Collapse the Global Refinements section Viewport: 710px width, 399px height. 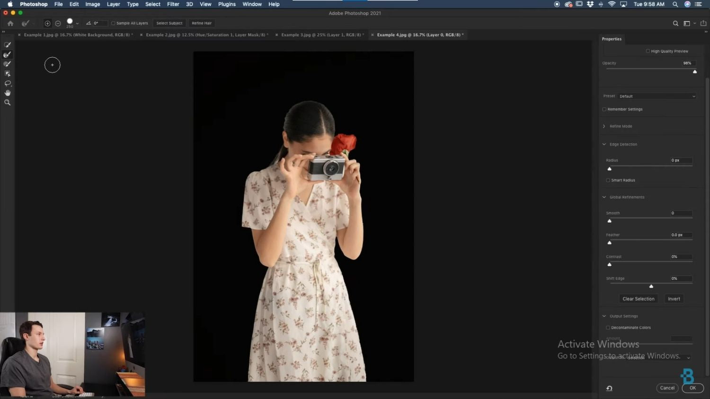tap(604, 197)
